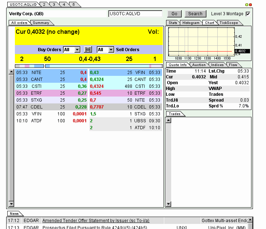Click the red circle icon at top right

tap(250, 5)
